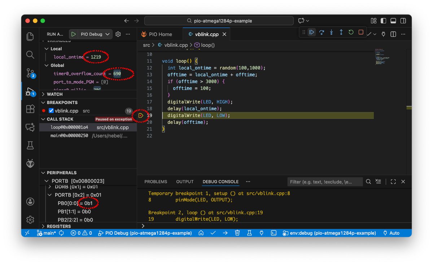Viewport: 433px width, 265px height.
Task: Open the Testing flask view in activity bar
Action: (x=30, y=145)
